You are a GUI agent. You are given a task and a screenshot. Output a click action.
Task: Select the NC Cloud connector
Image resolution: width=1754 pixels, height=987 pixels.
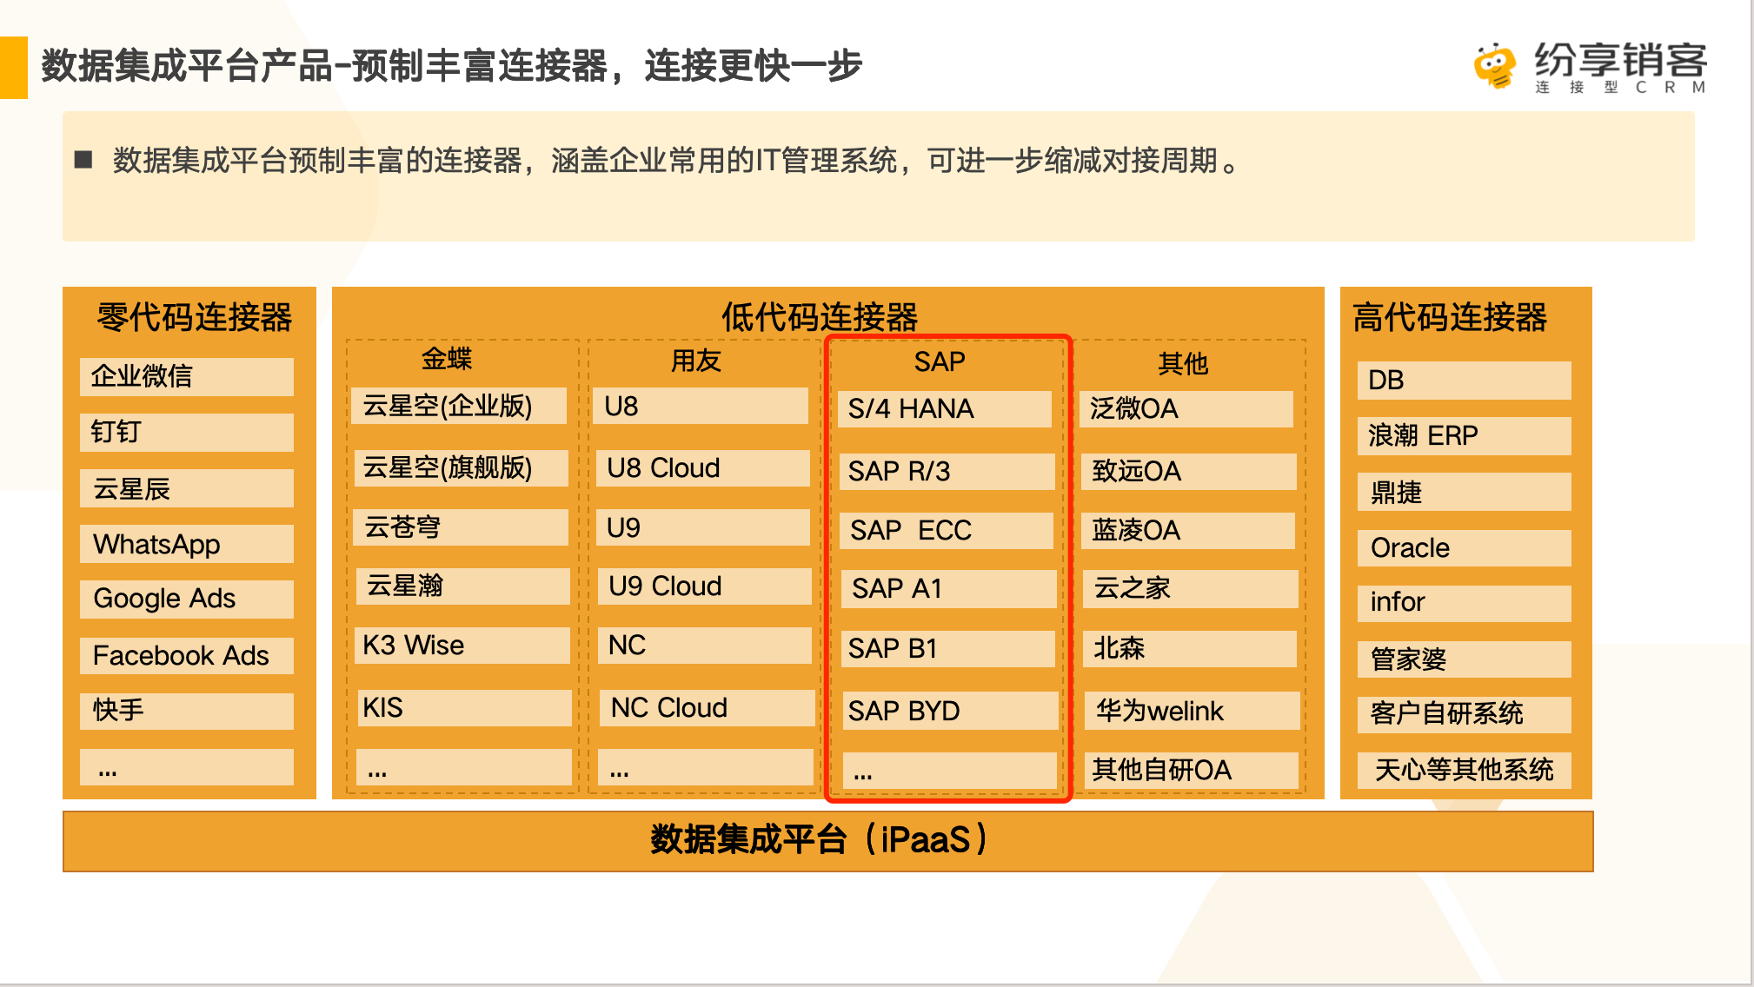tap(707, 707)
